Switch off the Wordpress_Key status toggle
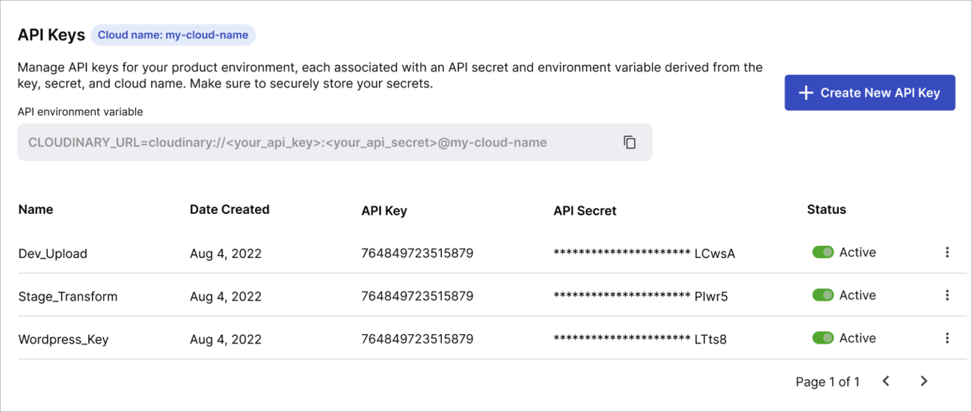This screenshot has width=972, height=412. pyautogui.click(x=822, y=338)
